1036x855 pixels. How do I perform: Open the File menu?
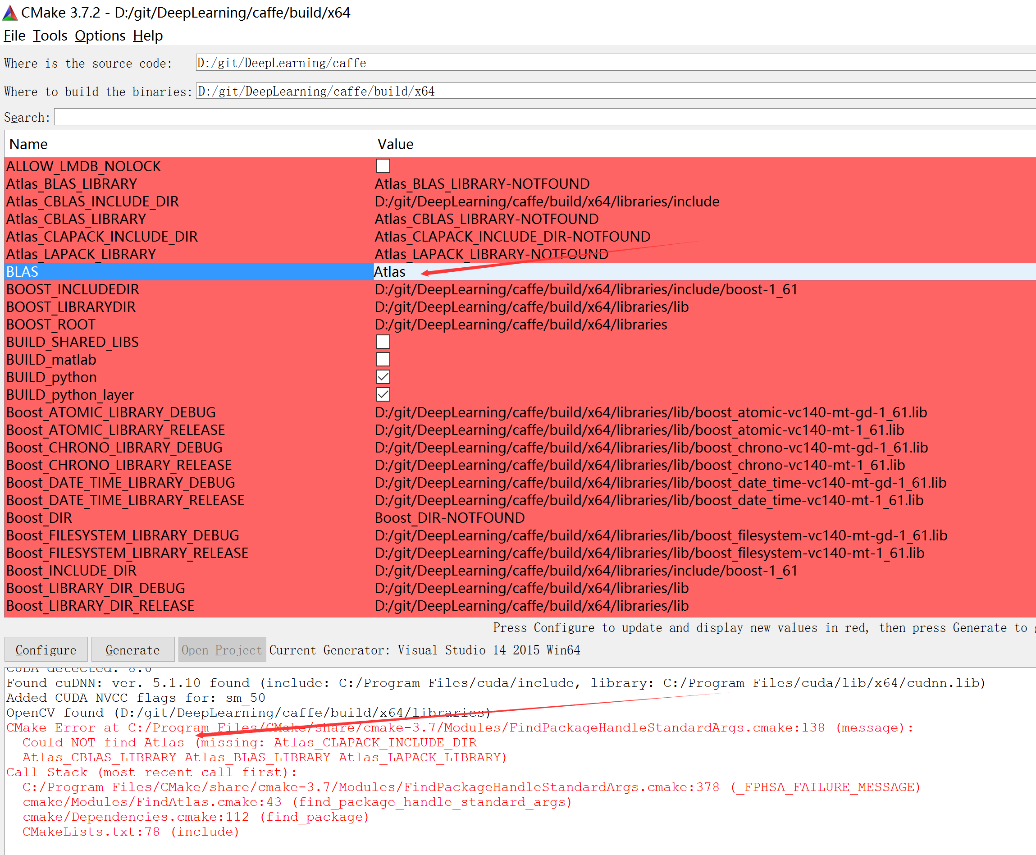click(x=14, y=36)
